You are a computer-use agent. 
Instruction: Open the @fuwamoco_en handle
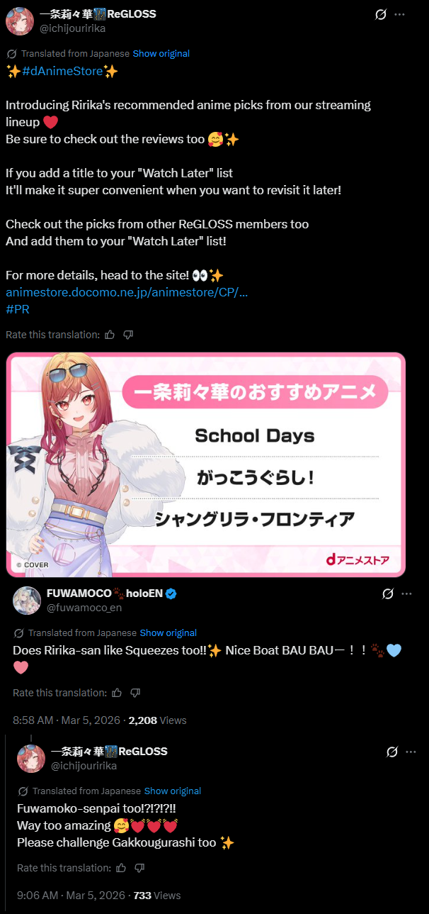click(84, 608)
